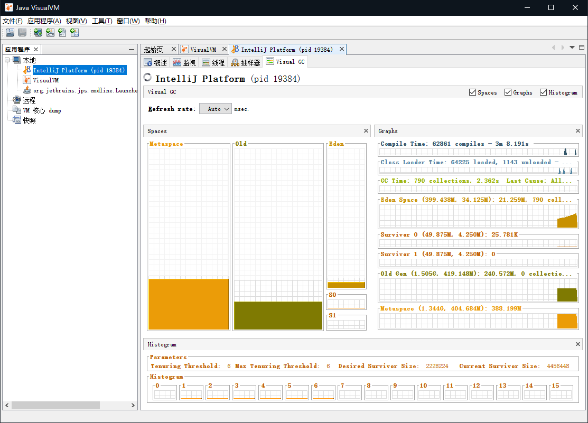588x423 pixels.
Task: Switch to the 抽样器 tab
Action: pos(246,63)
